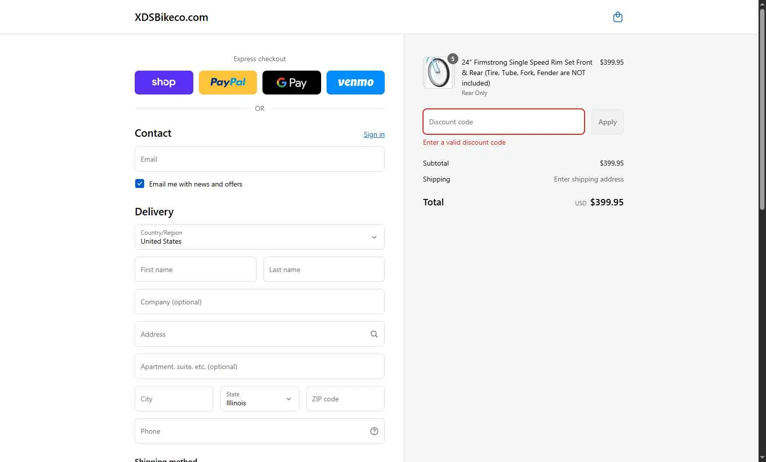766x462 pixels.
Task: Click the 'Rear Only' variant text
Action: pos(474,93)
